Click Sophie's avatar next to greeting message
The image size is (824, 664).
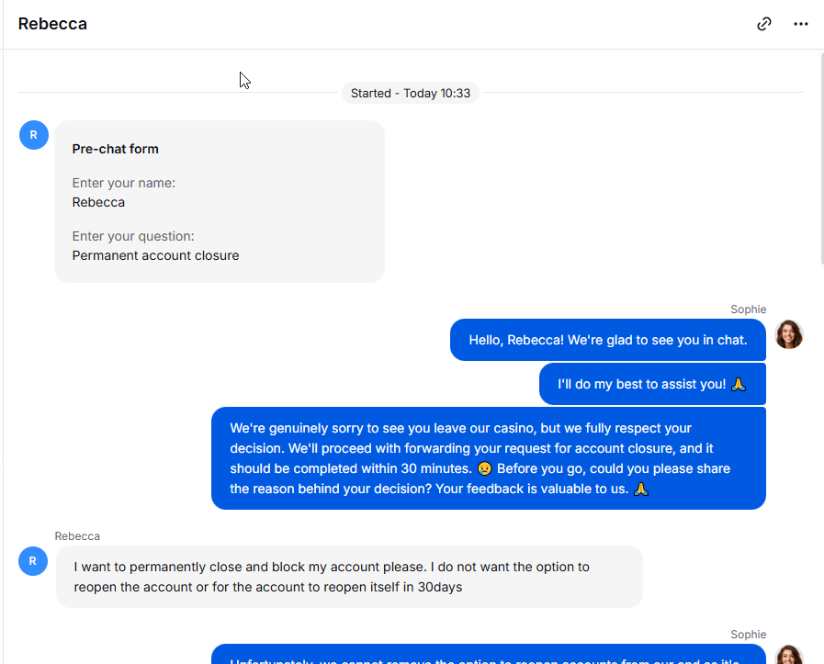point(789,334)
